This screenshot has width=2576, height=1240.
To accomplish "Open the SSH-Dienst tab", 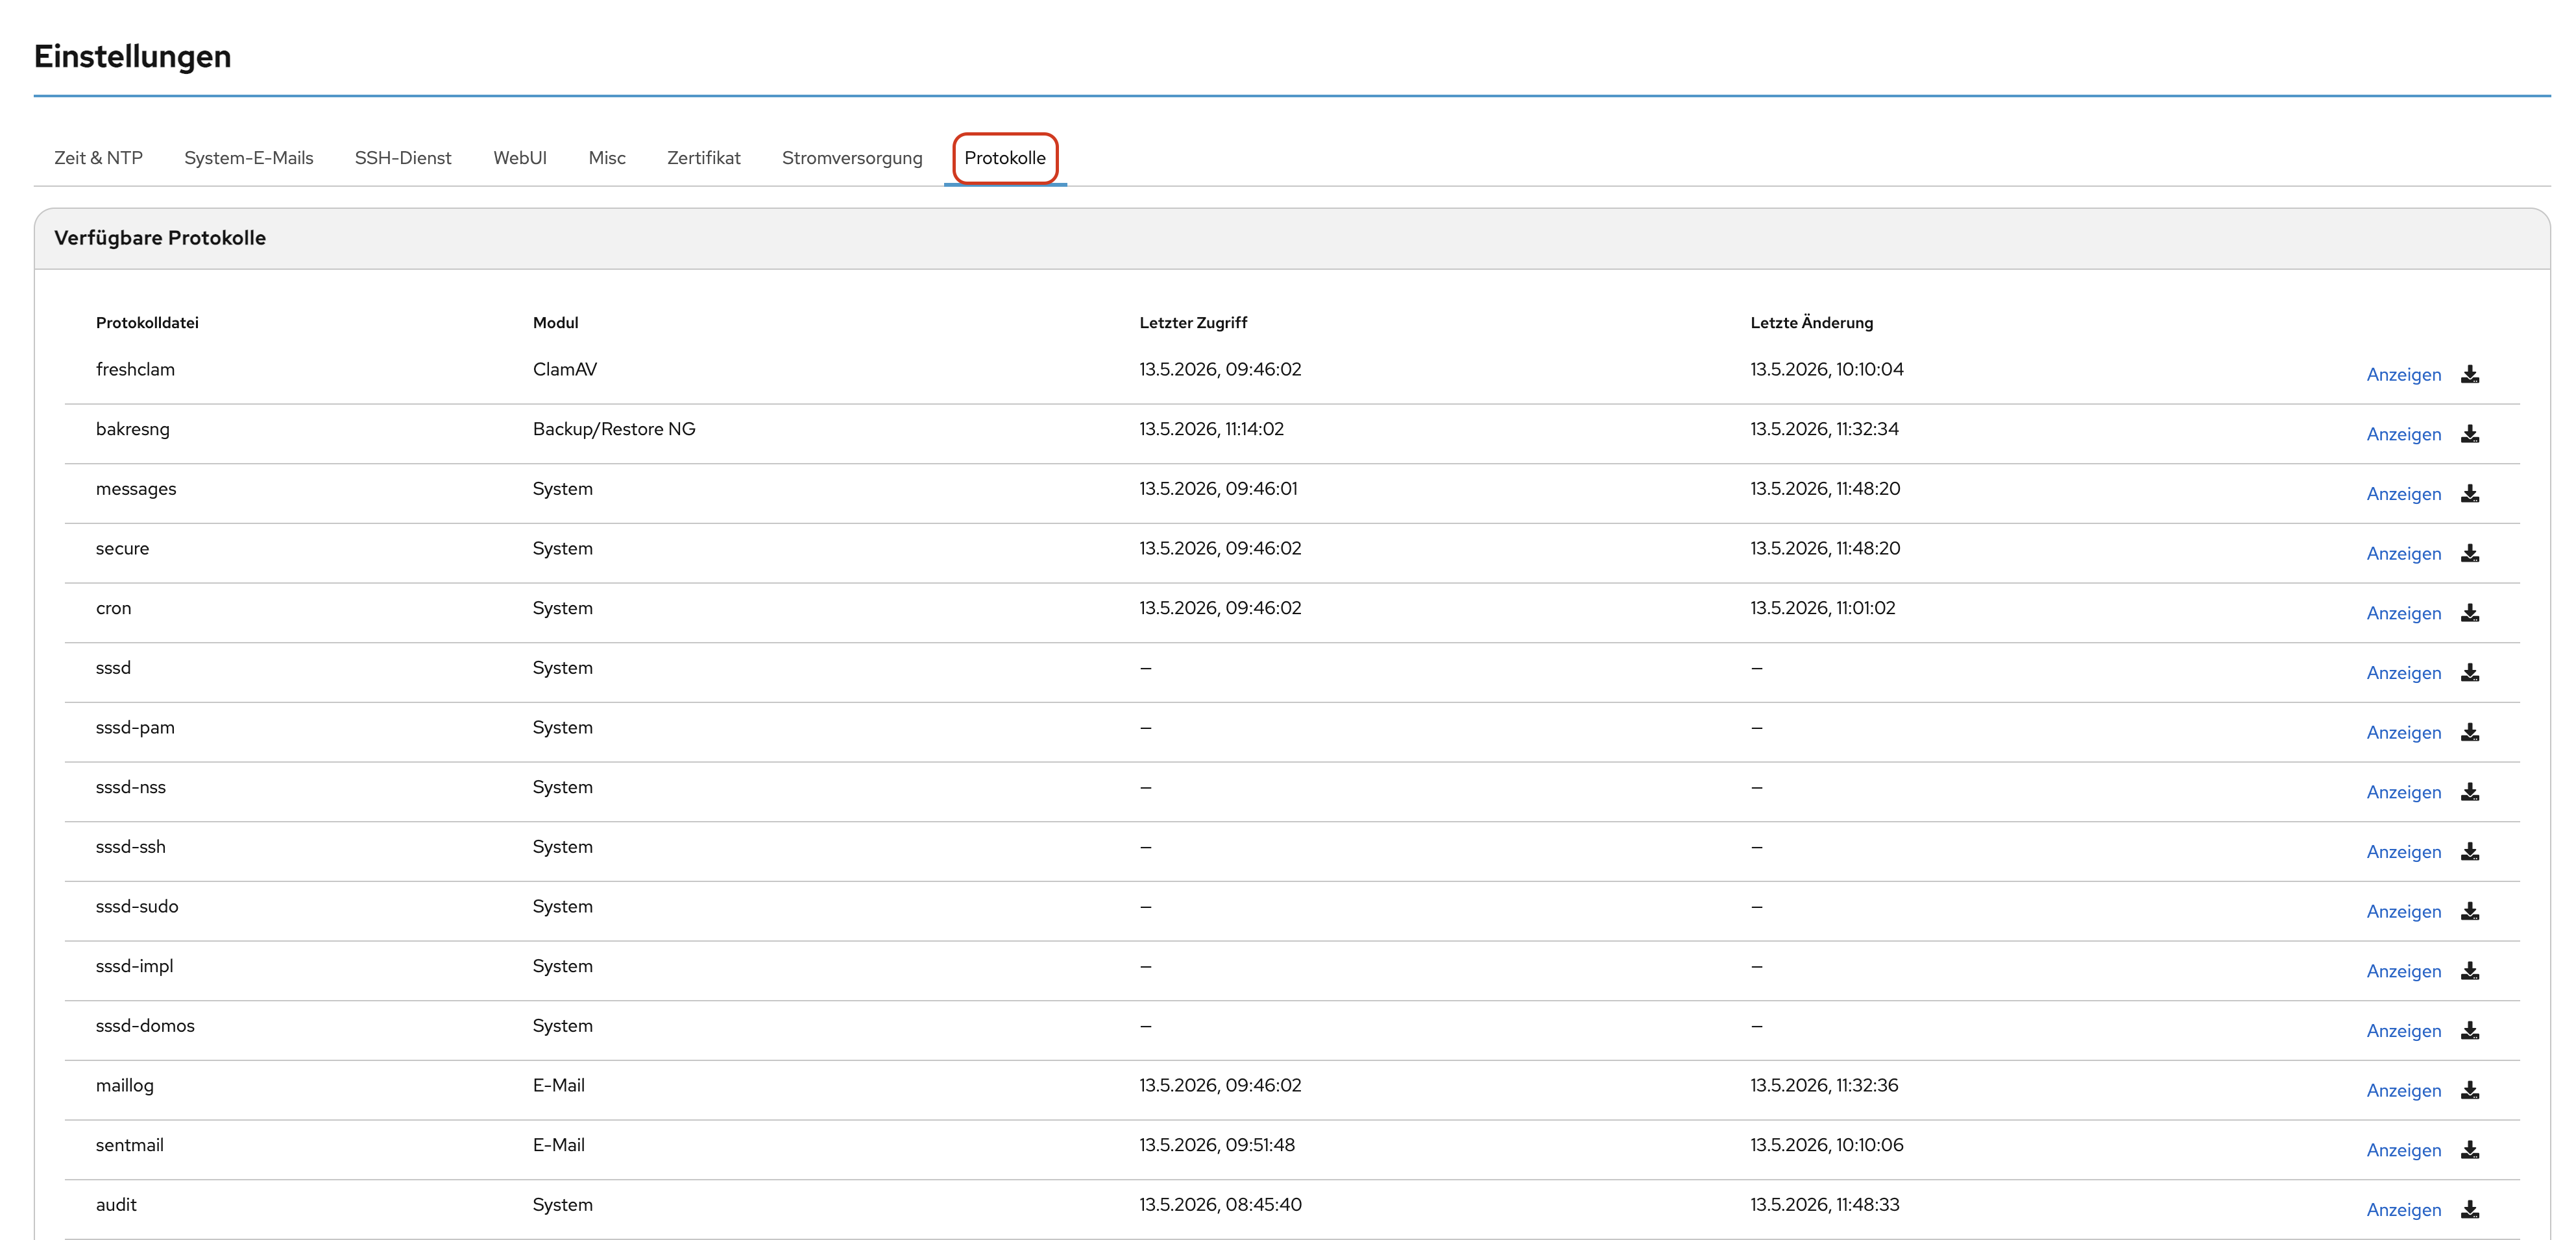I will click(x=403, y=158).
